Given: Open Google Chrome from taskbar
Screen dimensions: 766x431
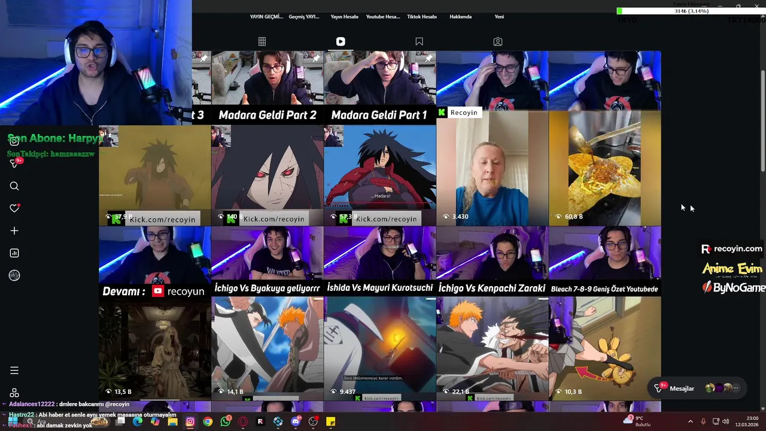Looking at the screenshot, I should 208,421.
